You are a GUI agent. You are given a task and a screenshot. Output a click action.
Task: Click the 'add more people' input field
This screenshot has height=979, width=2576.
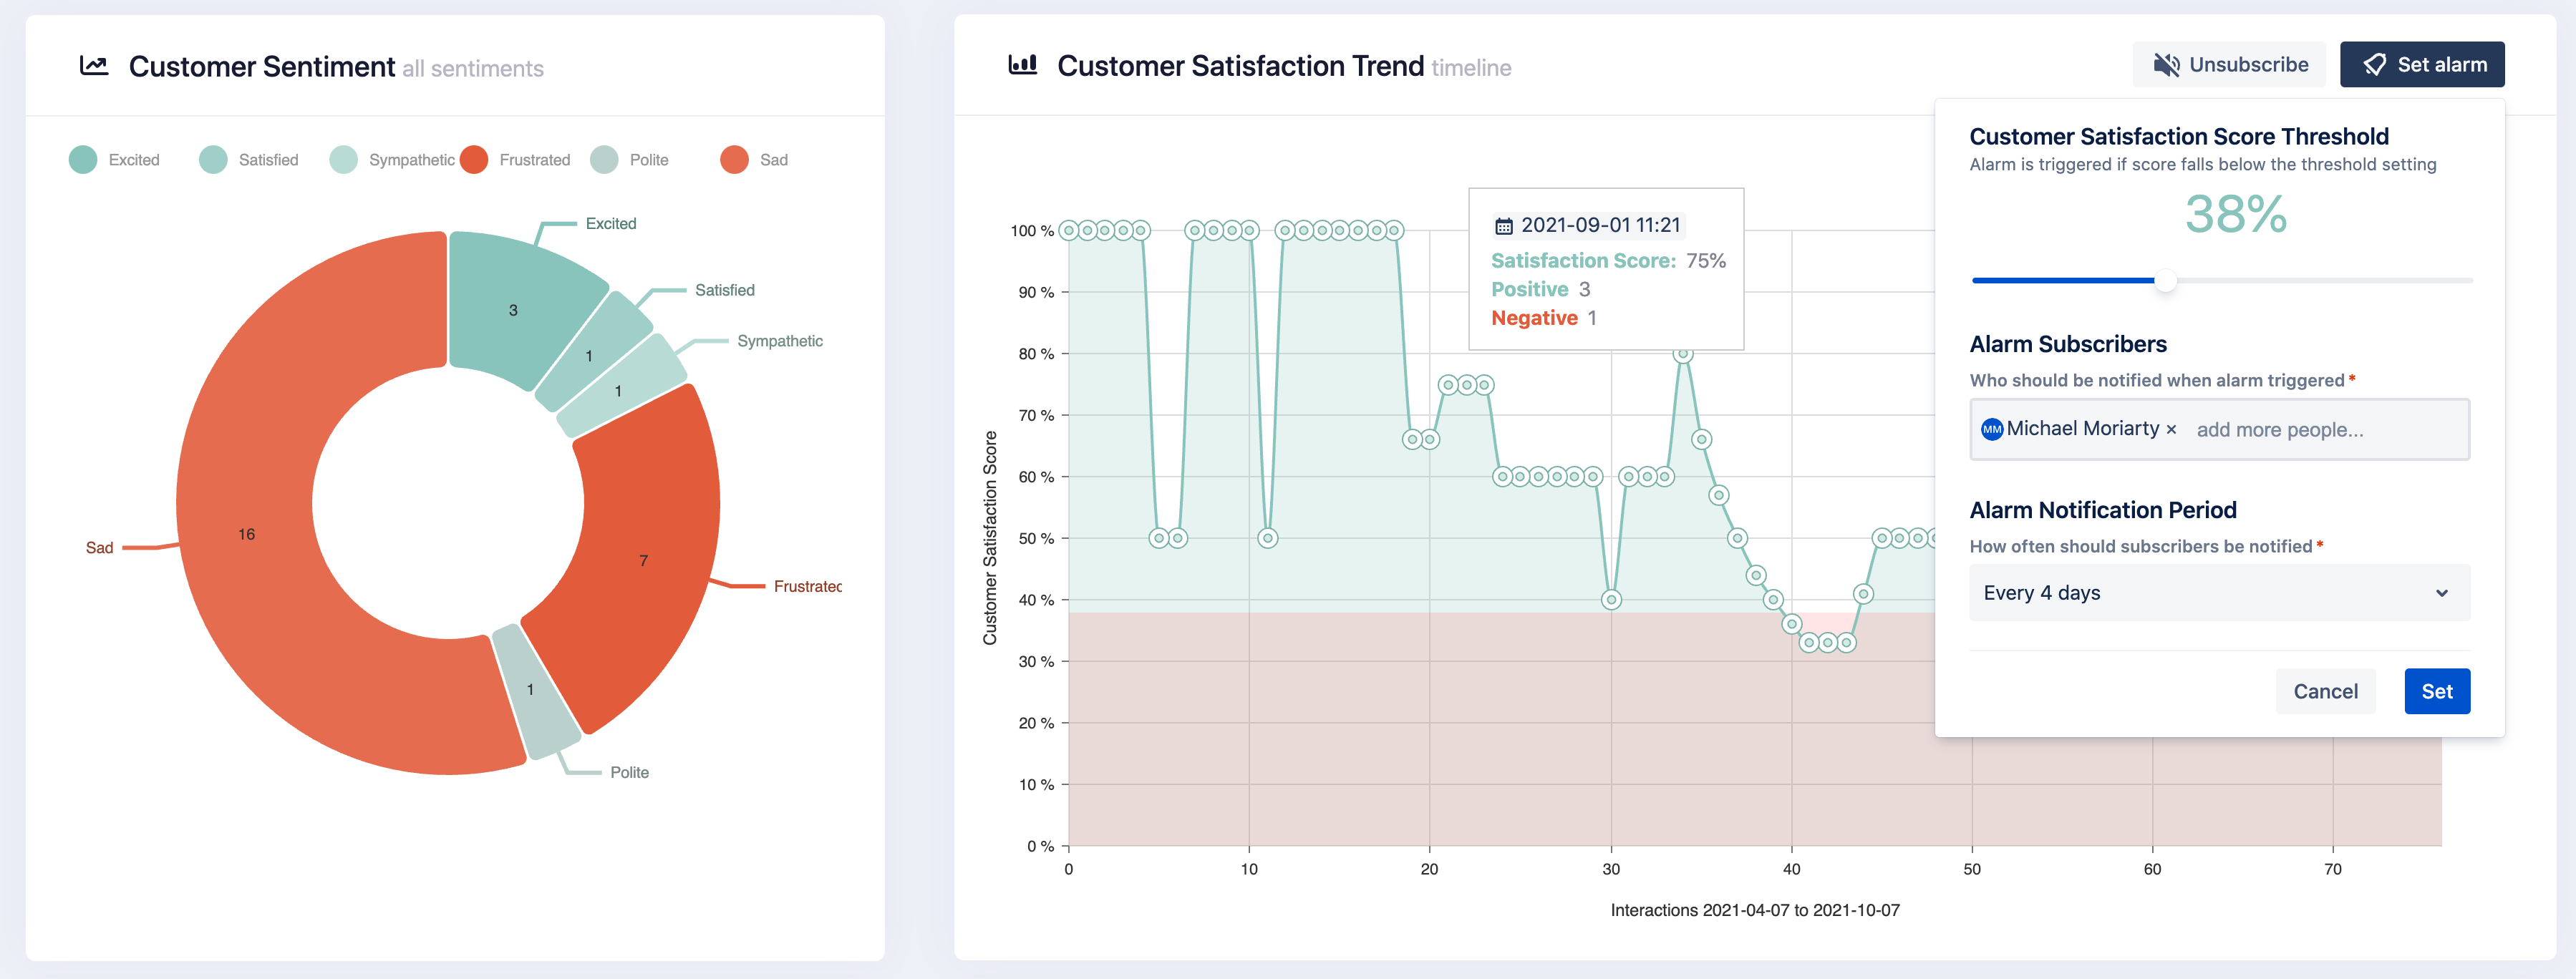(x=2280, y=429)
